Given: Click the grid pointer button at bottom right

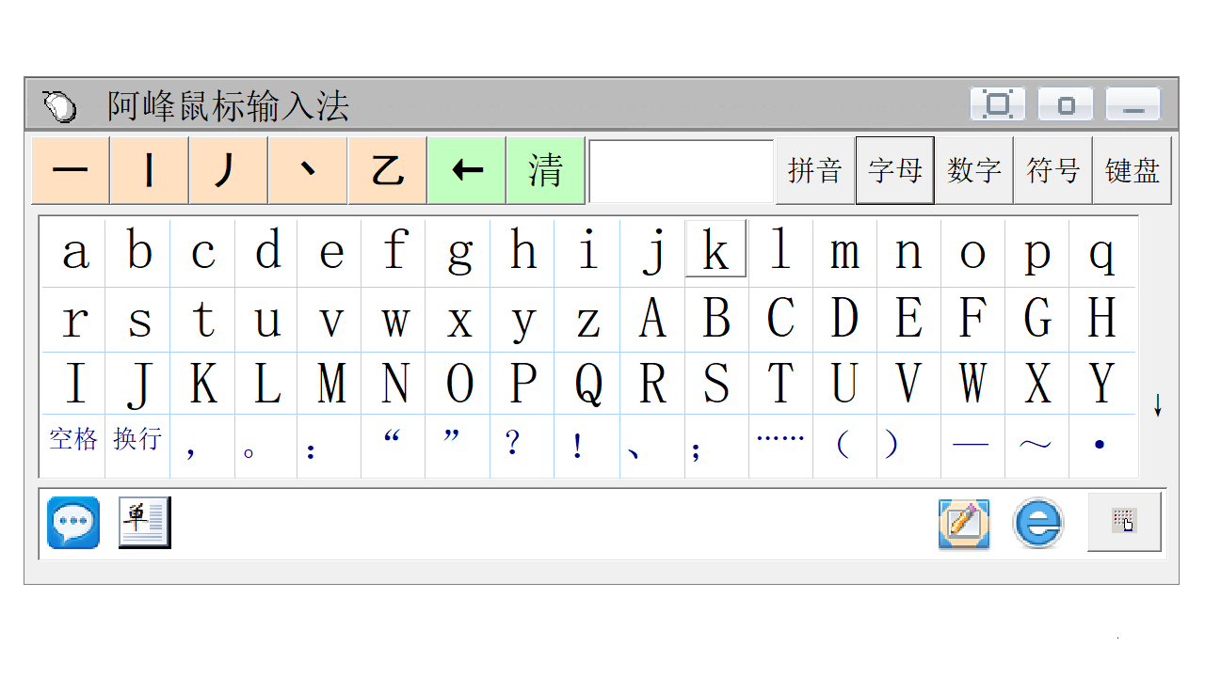Looking at the screenshot, I should 1124,522.
